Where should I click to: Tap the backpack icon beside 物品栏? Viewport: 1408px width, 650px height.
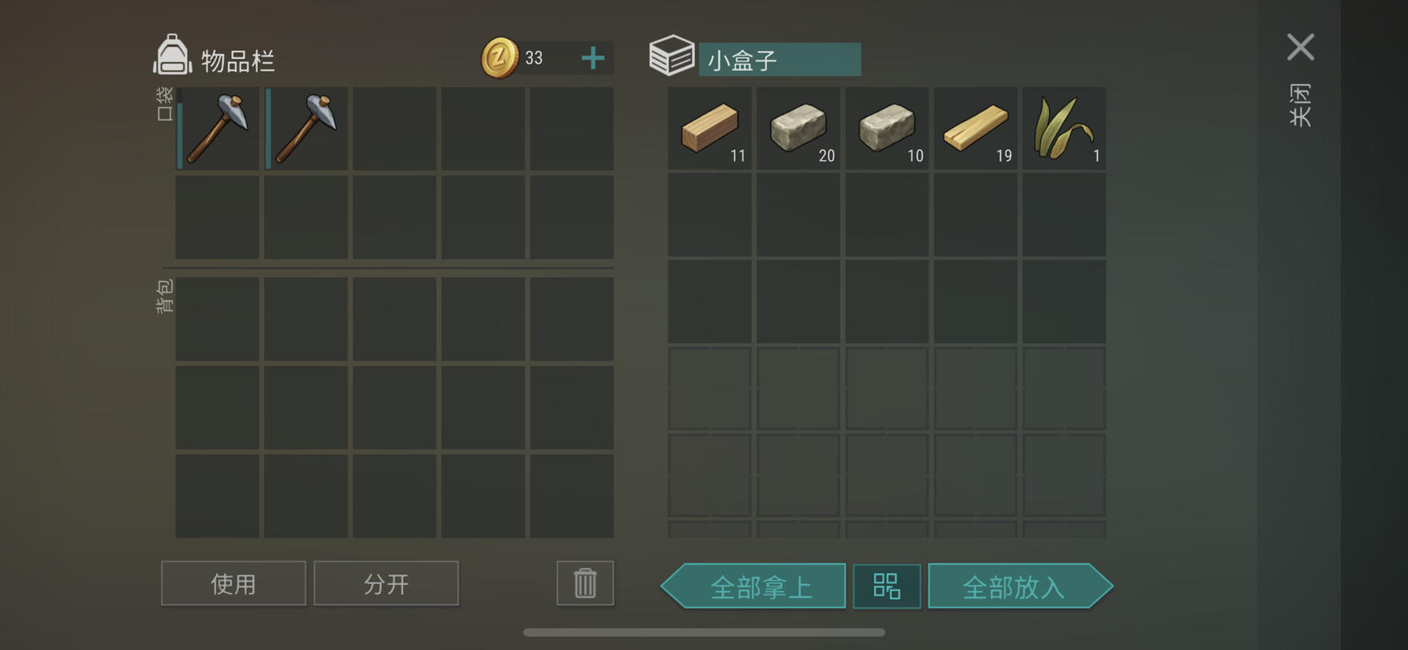click(172, 55)
